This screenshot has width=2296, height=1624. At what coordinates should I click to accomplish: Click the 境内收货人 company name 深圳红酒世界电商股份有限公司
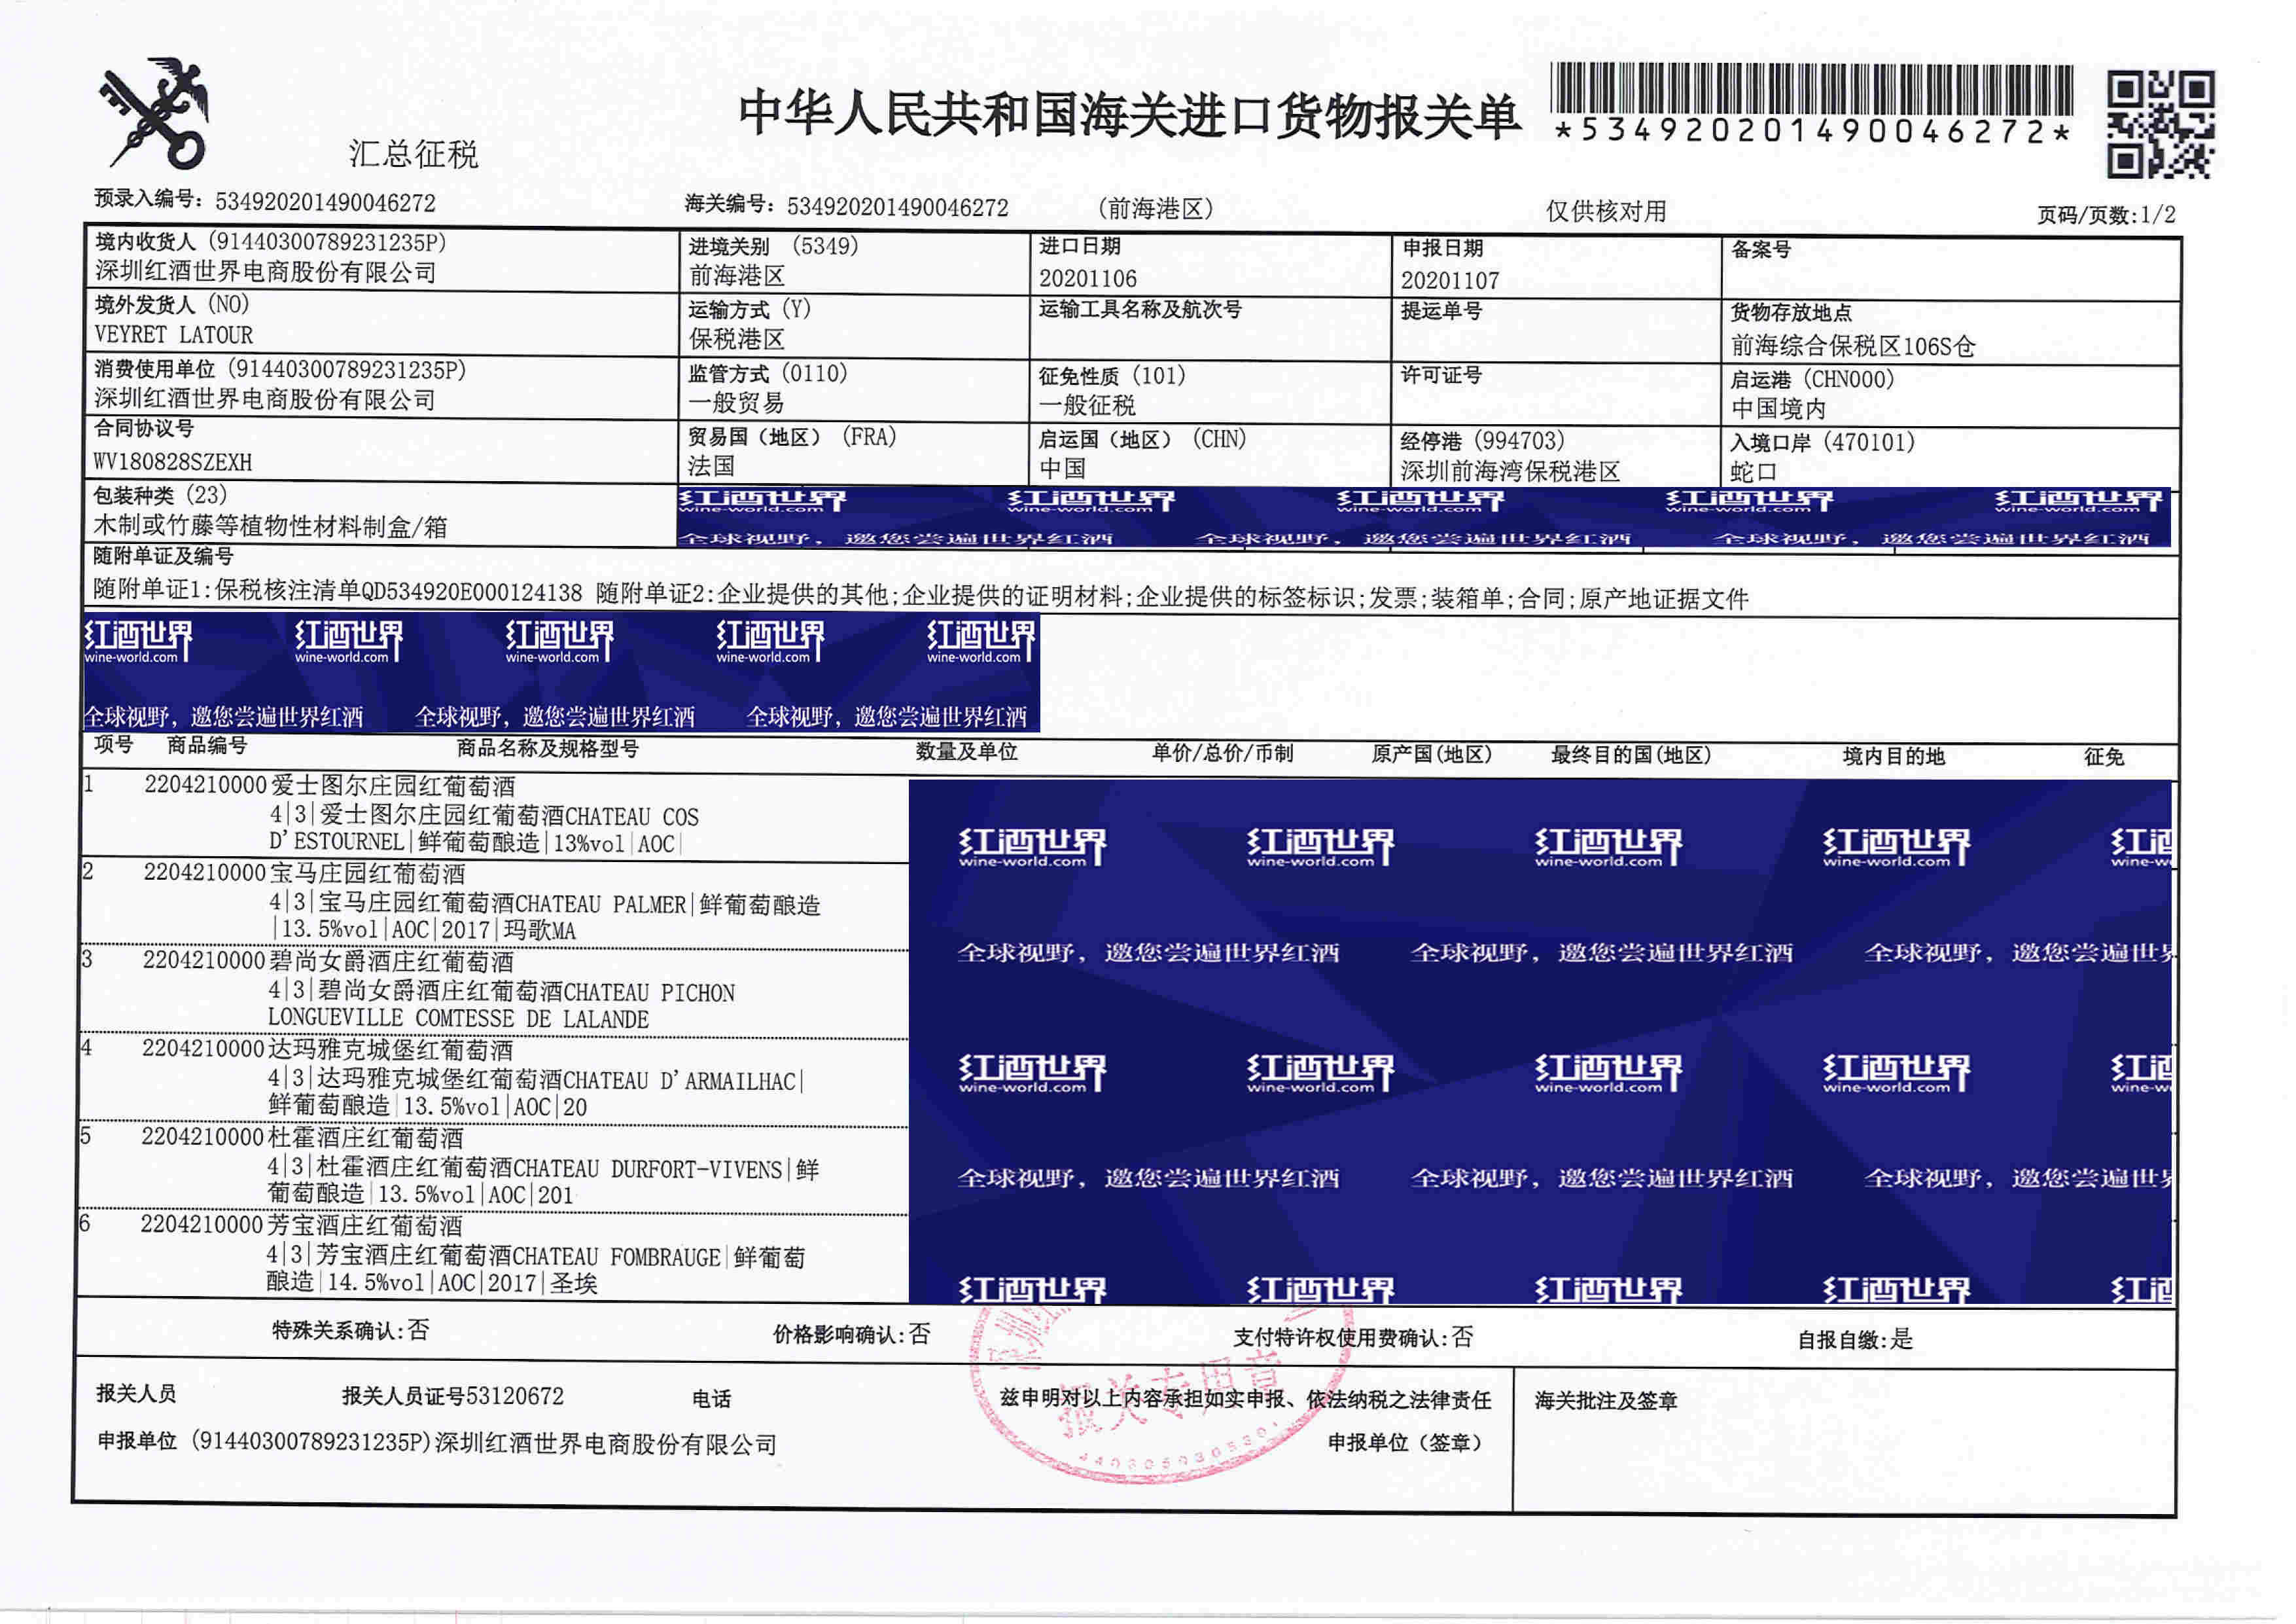pos(266,272)
